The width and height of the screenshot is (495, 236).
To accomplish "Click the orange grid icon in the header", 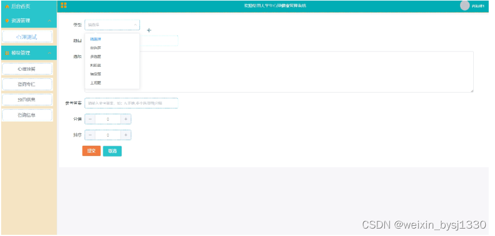I will point(64,5).
